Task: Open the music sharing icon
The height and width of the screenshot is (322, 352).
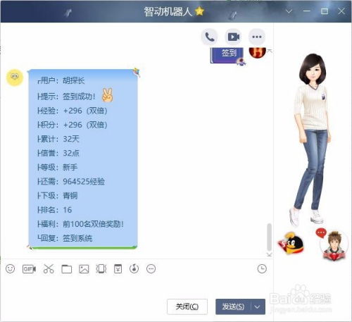Action: pyautogui.click(x=134, y=268)
